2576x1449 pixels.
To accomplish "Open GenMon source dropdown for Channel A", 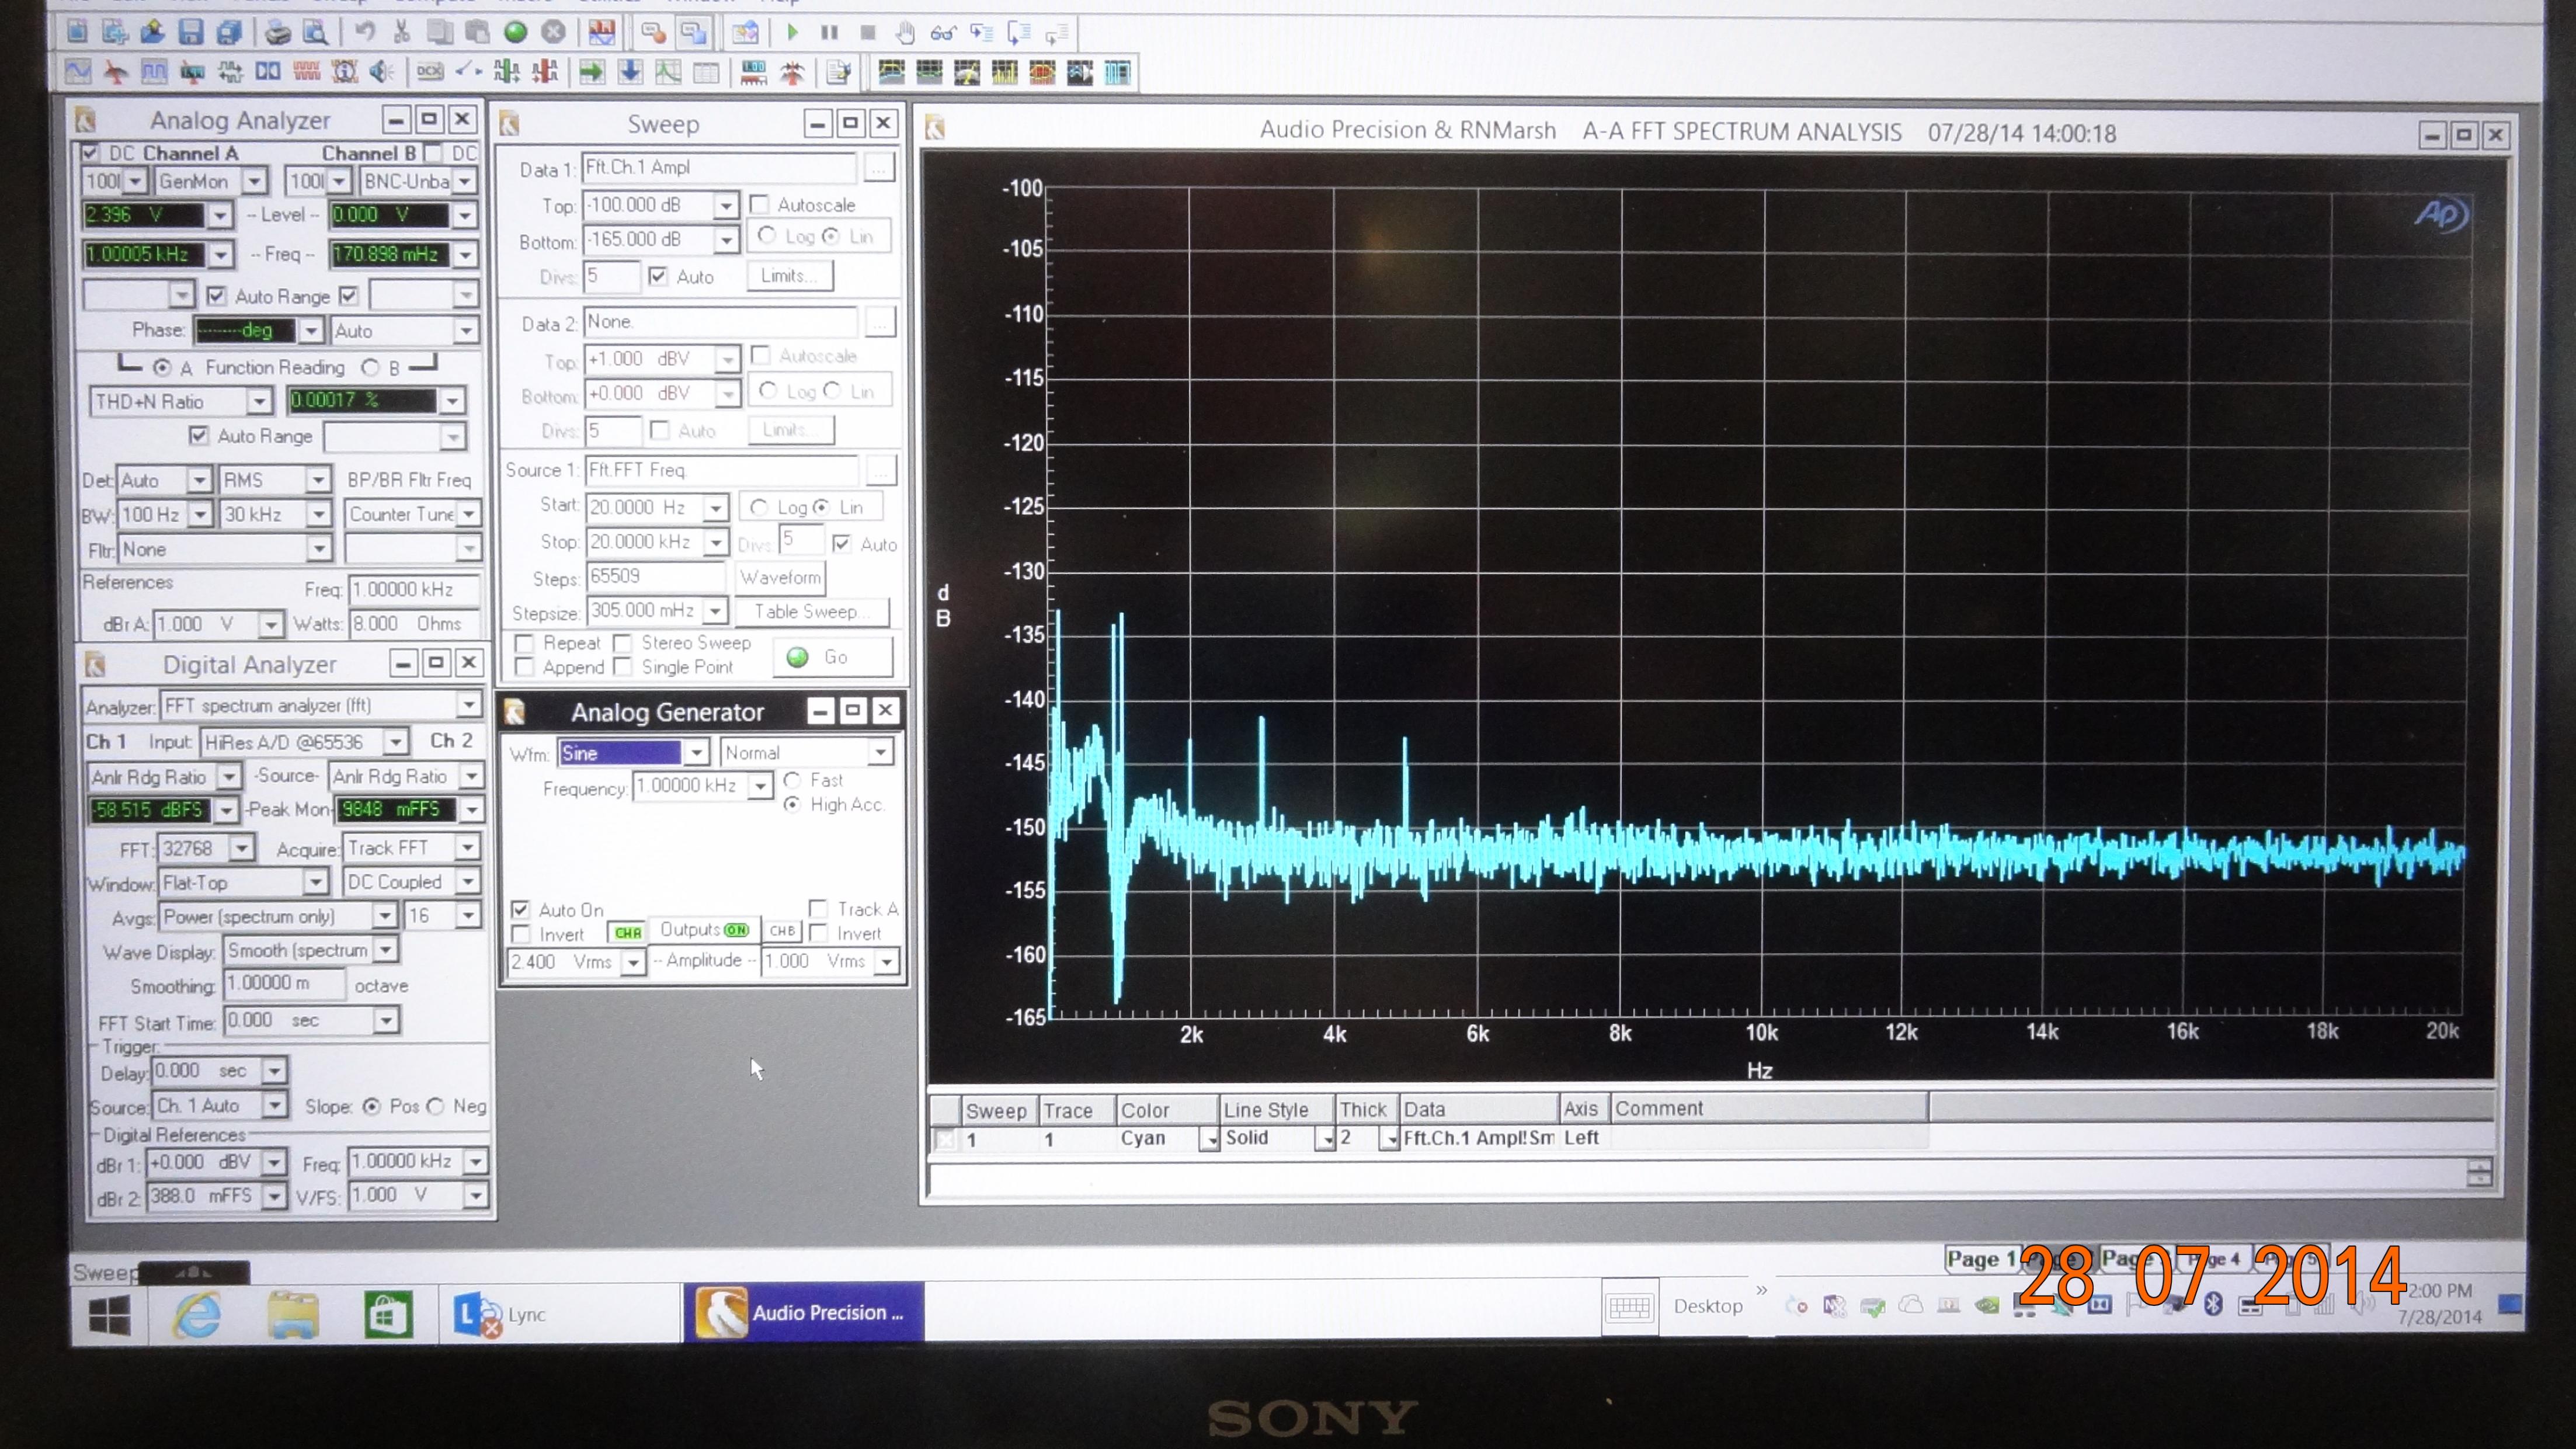I will click(255, 181).
